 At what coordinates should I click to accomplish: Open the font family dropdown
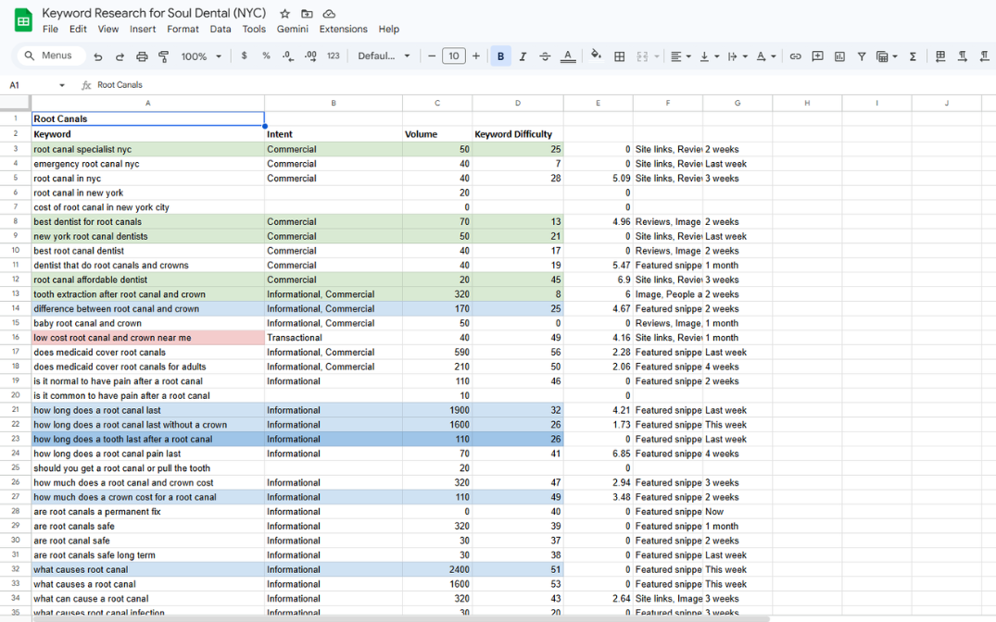pos(384,56)
